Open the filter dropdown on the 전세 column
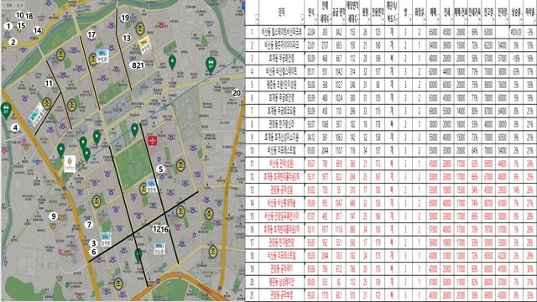The width and height of the screenshot is (537, 302). 451,20
